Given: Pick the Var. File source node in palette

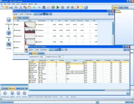Looking at the screenshot, I should [x=18, y=93].
